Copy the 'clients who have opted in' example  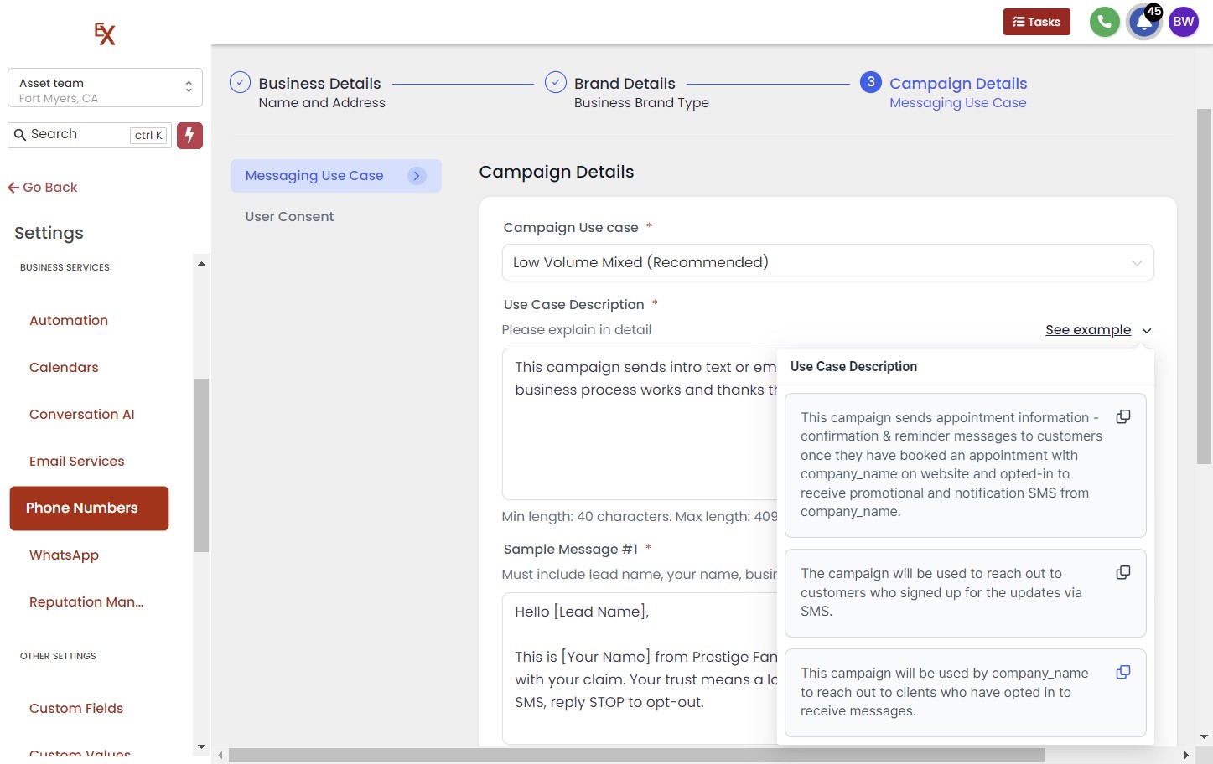pos(1122,673)
